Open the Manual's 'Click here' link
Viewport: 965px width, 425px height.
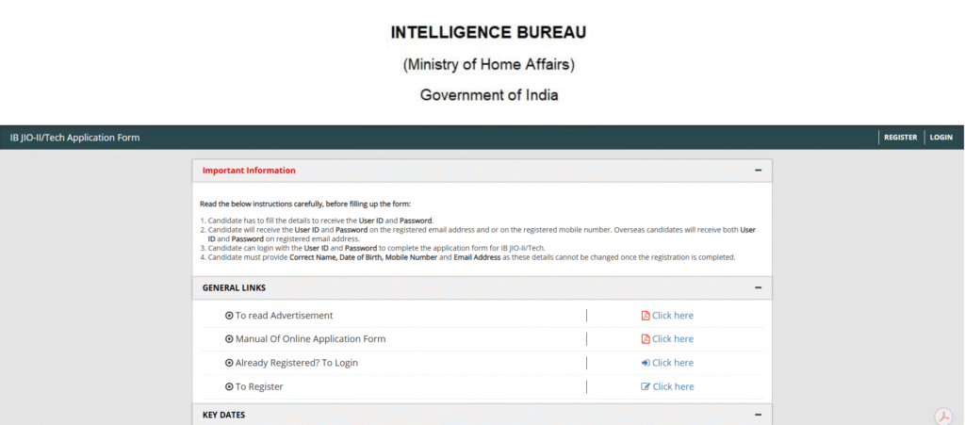tap(673, 339)
